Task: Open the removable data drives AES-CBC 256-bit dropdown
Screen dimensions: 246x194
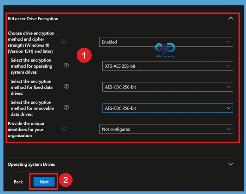Action: (168, 108)
